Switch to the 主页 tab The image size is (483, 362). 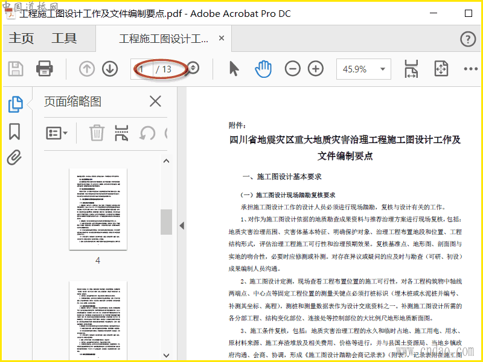point(21,39)
